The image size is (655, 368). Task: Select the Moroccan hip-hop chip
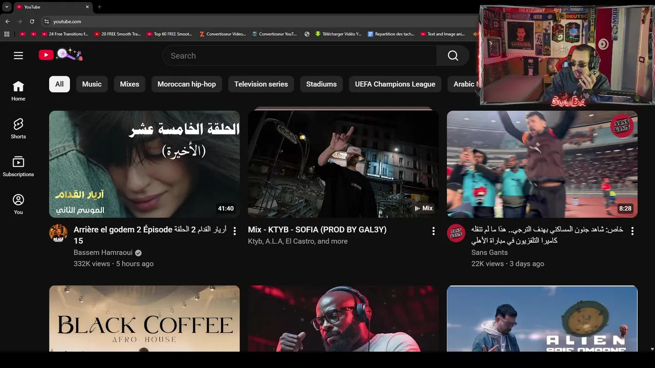click(x=187, y=84)
